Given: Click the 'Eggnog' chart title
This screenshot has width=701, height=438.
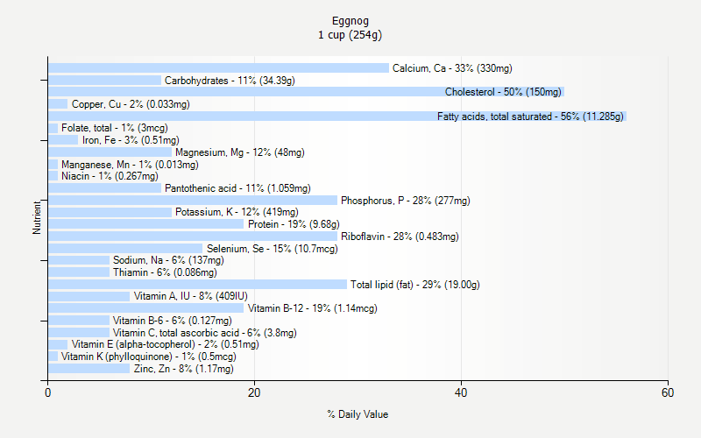Looking at the screenshot, I should pos(350,21).
